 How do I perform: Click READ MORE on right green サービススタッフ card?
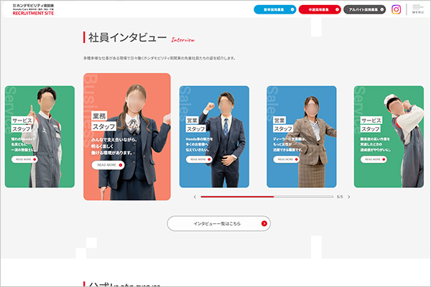pyautogui.click(x=374, y=159)
